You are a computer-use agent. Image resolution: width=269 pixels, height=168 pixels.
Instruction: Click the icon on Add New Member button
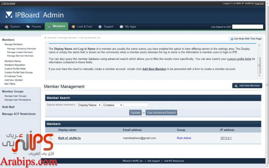[236, 86]
